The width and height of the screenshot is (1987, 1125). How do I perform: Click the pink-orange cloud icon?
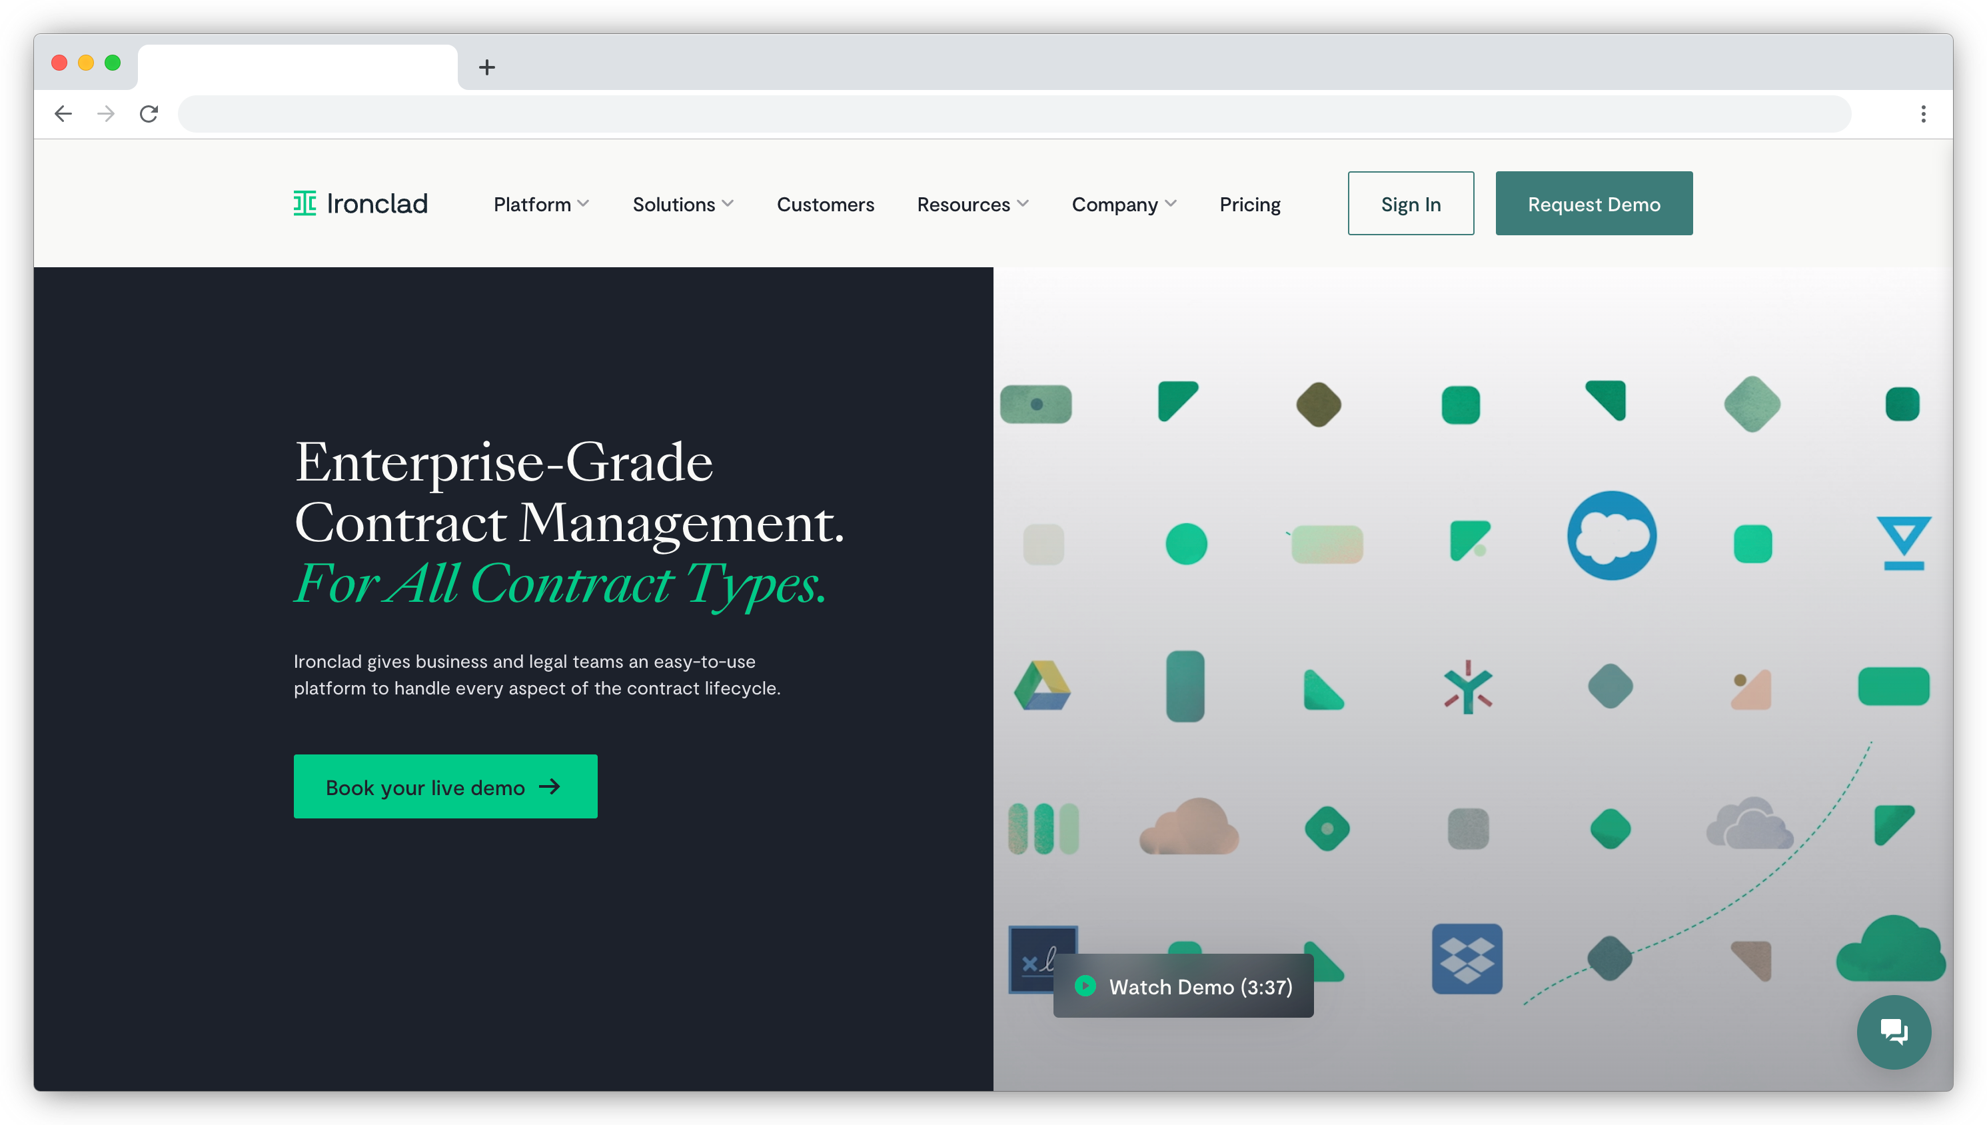pyautogui.click(x=1189, y=826)
